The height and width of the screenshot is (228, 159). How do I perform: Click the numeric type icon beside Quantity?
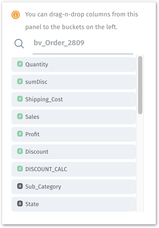click(20, 64)
